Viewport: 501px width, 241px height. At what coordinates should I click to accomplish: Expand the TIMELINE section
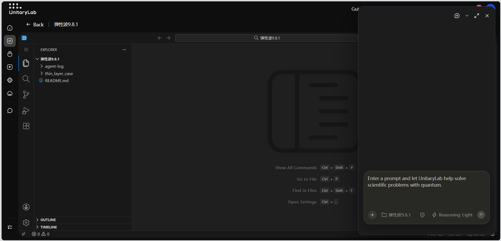pyautogui.click(x=83, y=227)
